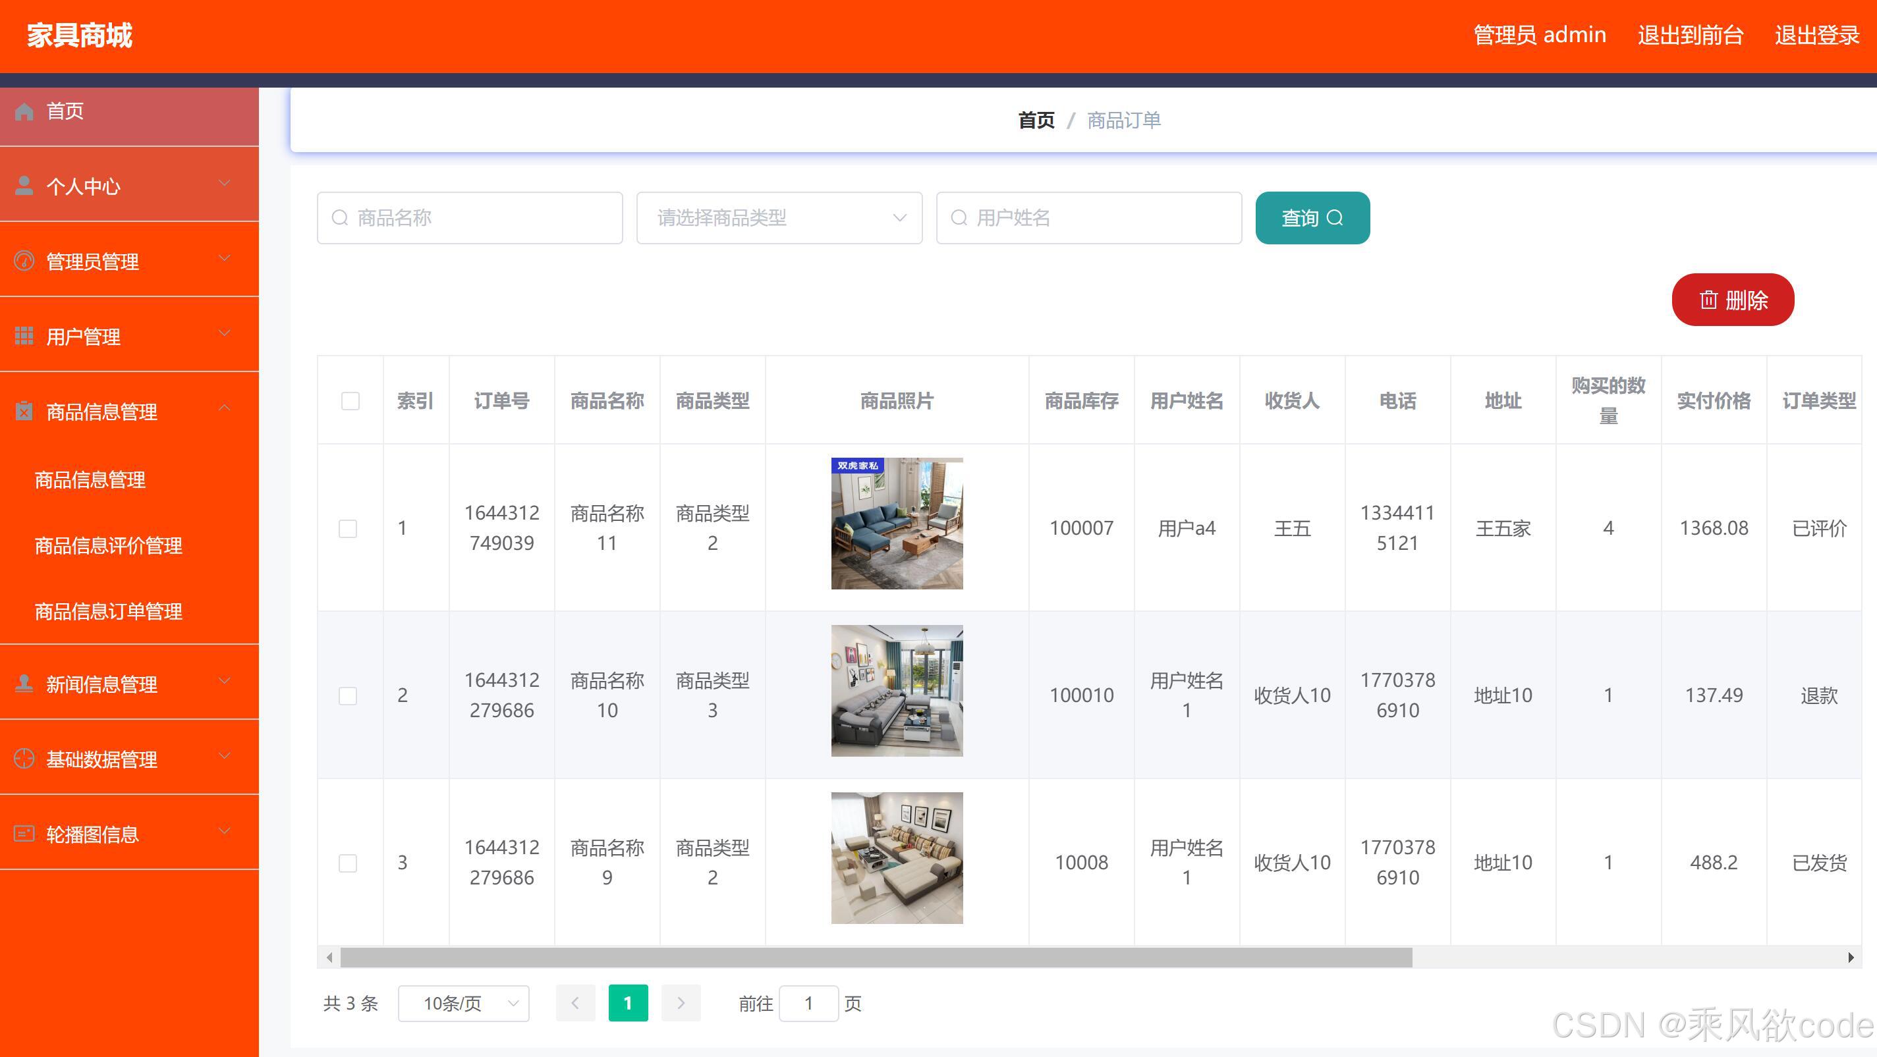Select the 个人中心 person icon

pos(24,185)
